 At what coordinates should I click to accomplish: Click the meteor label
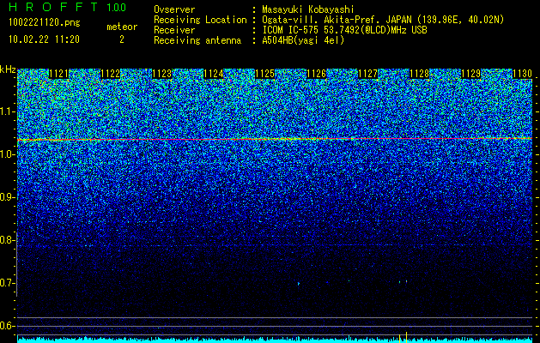(122, 27)
